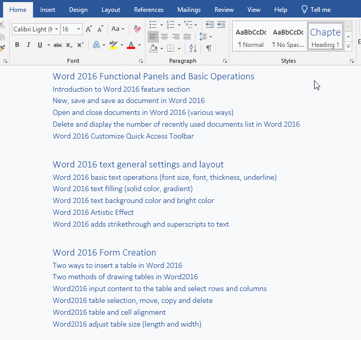Image resolution: width=361 pixels, height=340 pixels.
Task: Apply borders to selection
Action: point(170,48)
